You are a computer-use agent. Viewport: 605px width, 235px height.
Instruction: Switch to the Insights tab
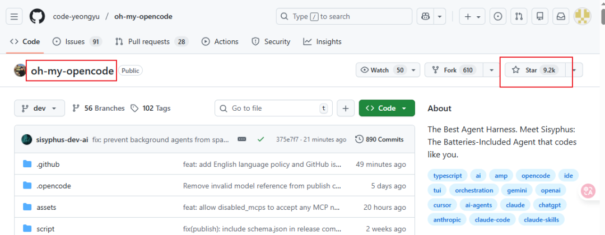point(323,41)
